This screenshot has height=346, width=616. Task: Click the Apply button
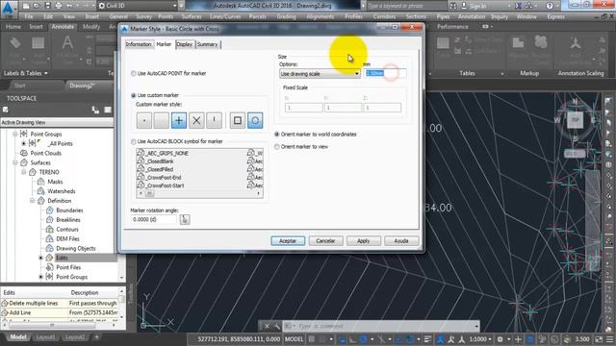364,241
